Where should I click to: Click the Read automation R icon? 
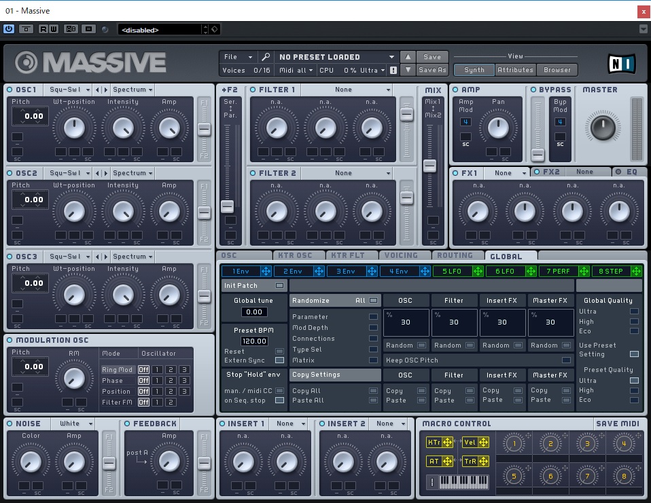coord(43,29)
